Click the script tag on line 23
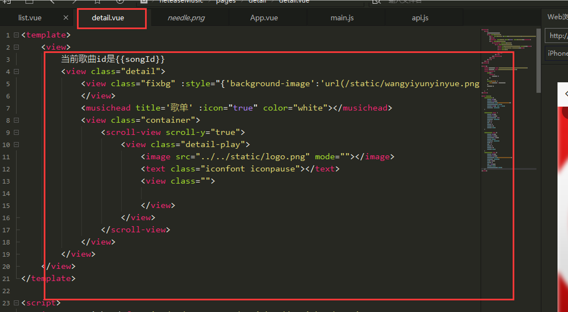 (x=41, y=303)
